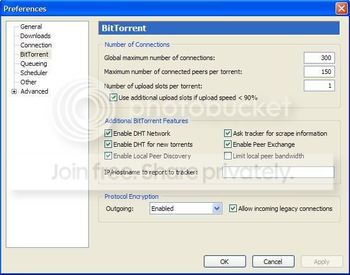The height and width of the screenshot is (275, 350).
Task: Open the Scheduler preferences section
Action: pos(33,73)
